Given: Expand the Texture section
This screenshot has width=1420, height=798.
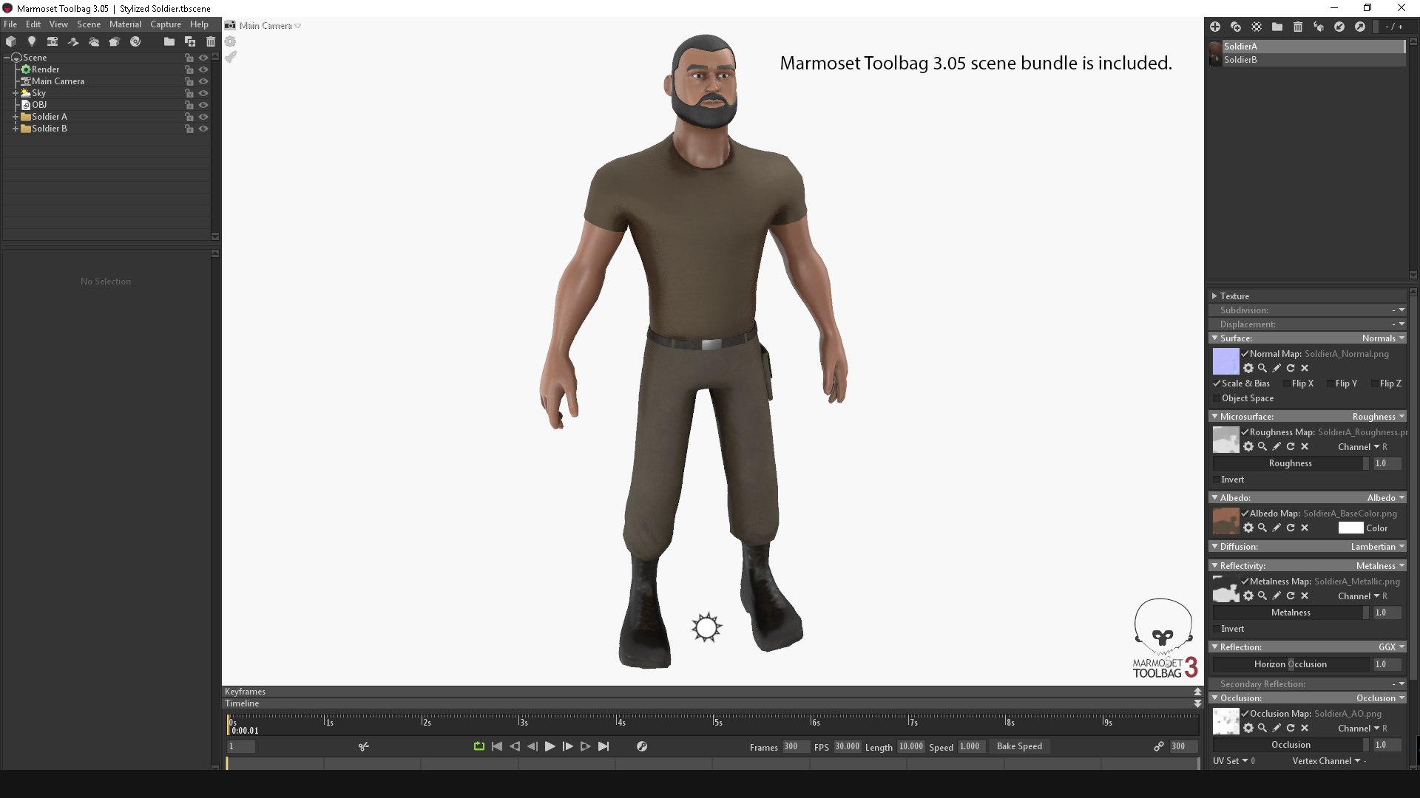Looking at the screenshot, I should tap(1214, 296).
